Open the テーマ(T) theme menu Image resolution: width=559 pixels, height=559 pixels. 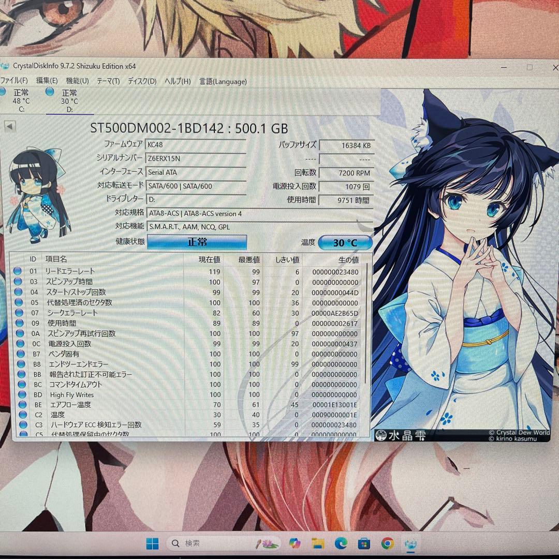(108, 81)
